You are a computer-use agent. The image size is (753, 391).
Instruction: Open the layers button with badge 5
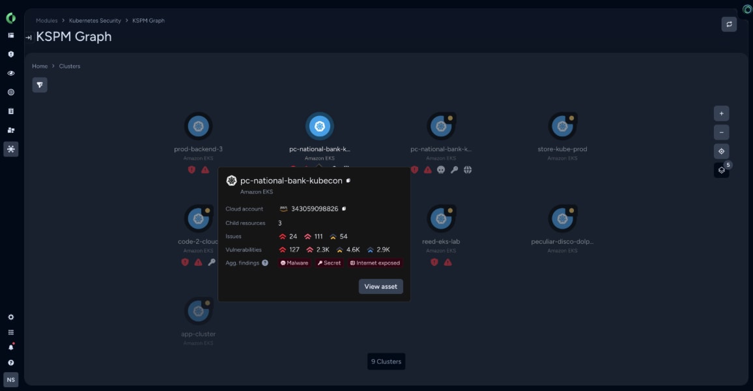[721, 170]
